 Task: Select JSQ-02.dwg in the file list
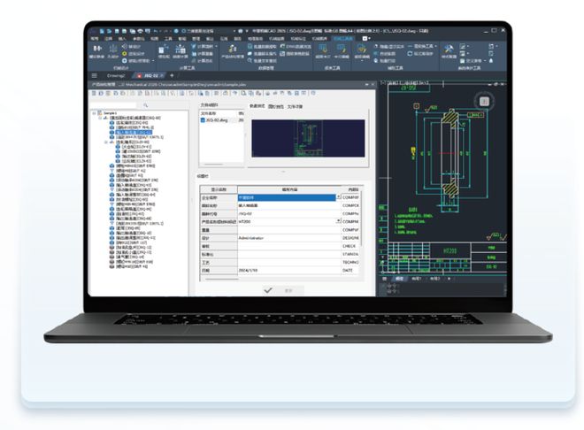pyautogui.click(x=218, y=119)
